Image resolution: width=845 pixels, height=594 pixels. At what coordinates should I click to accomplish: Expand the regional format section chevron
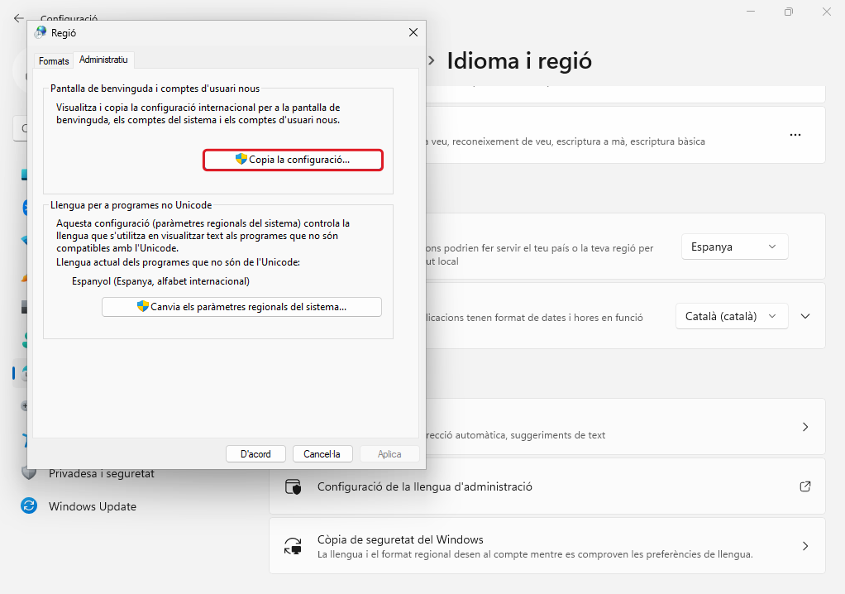tap(805, 316)
